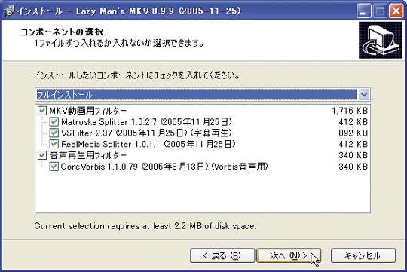Toggle the 音声再生用フィルター checkbox

[42, 155]
